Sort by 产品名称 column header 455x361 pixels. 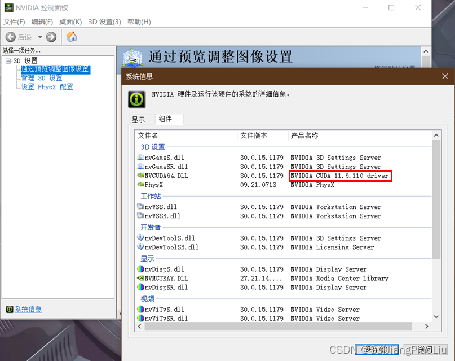click(360, 136)
